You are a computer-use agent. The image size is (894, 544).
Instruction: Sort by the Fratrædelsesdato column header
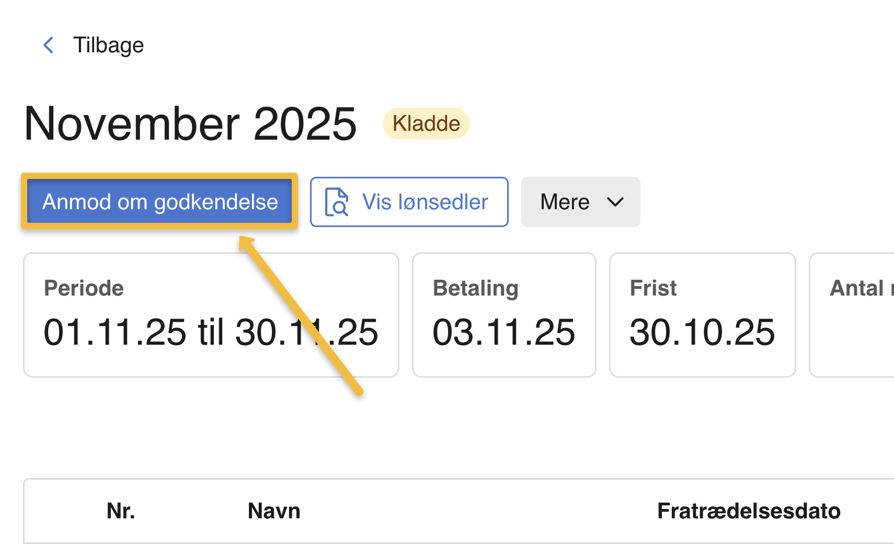pyautogui.click(x=749, y=511)
